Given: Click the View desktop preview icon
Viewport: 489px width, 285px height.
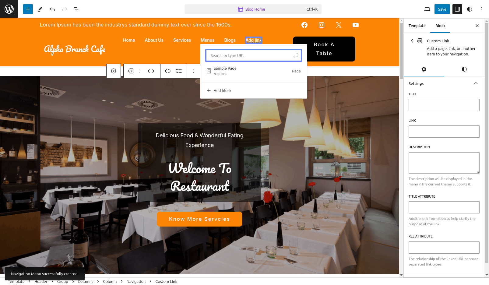Looking at the screenshot, I should pos(427,9).
